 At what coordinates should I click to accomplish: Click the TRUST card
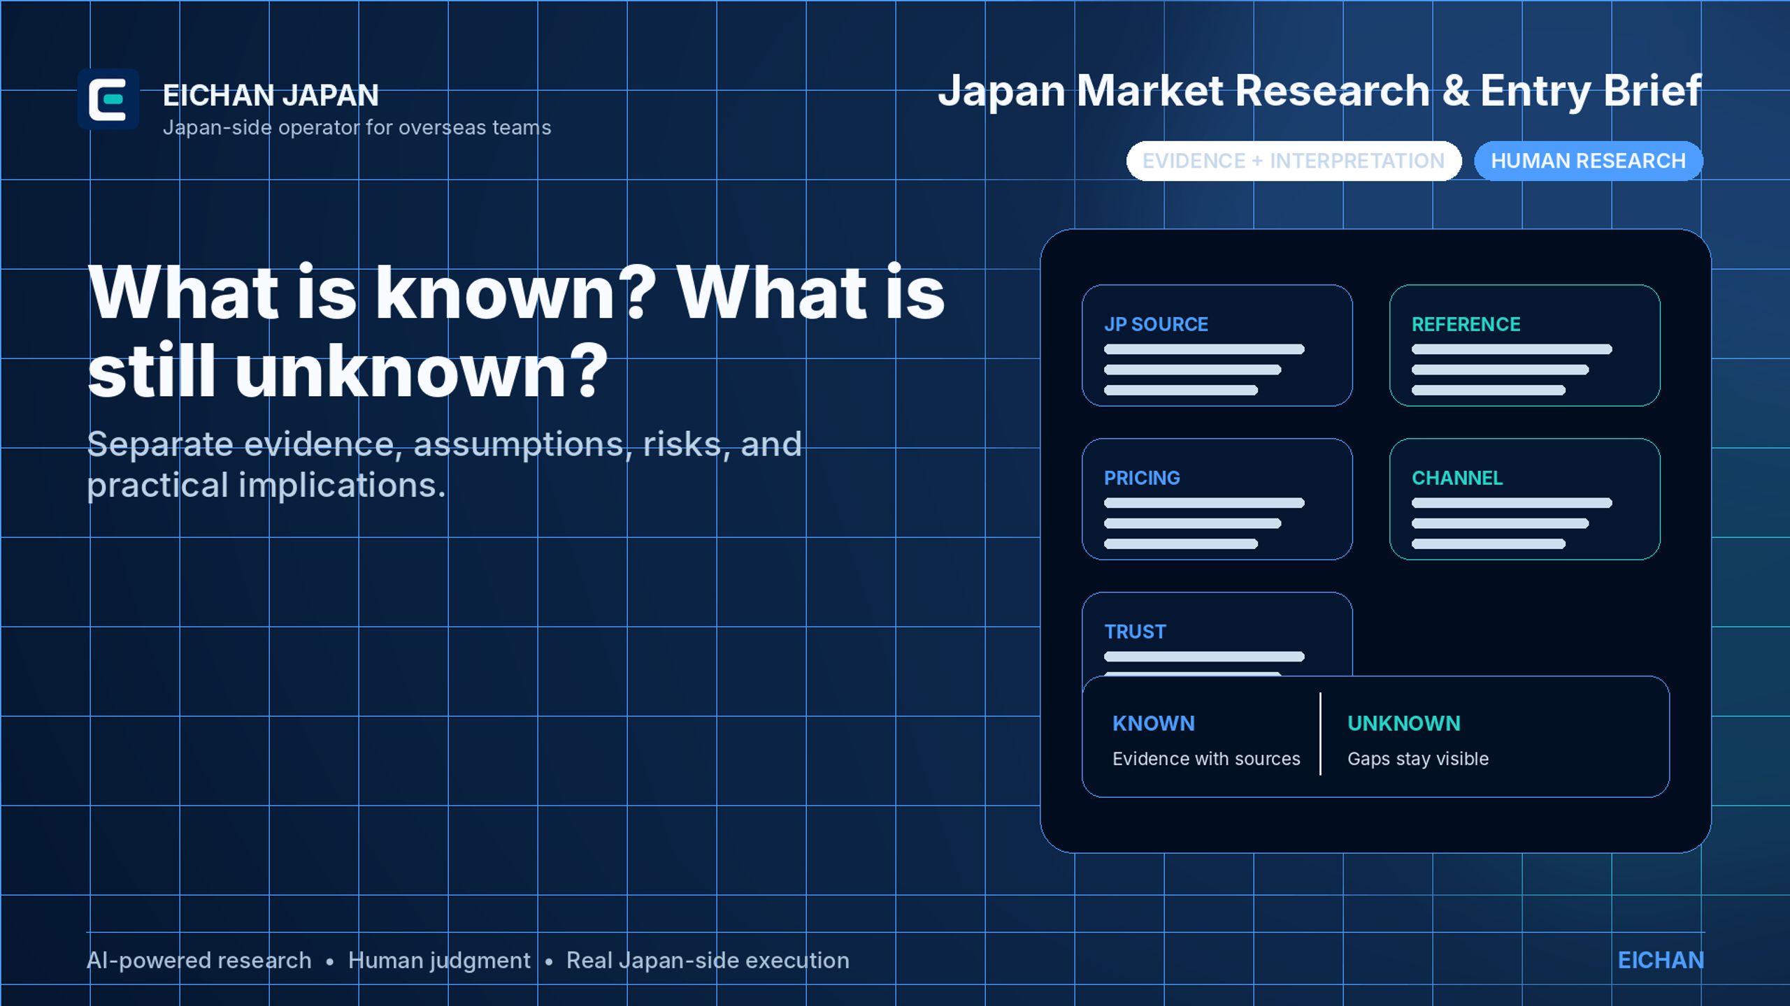point(1217,634)
